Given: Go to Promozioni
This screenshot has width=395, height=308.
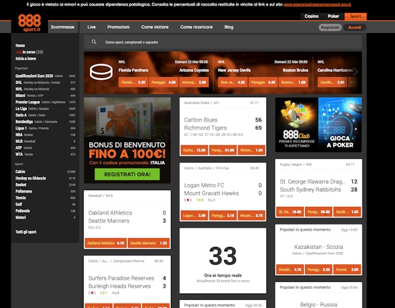Looking at the screenshot, I should coord(118,27).
